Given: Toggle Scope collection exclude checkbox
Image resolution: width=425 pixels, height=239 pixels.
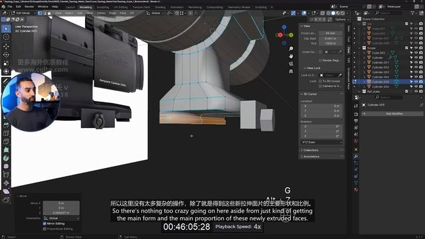Looking at the screenshot, I should click(406, 48).
